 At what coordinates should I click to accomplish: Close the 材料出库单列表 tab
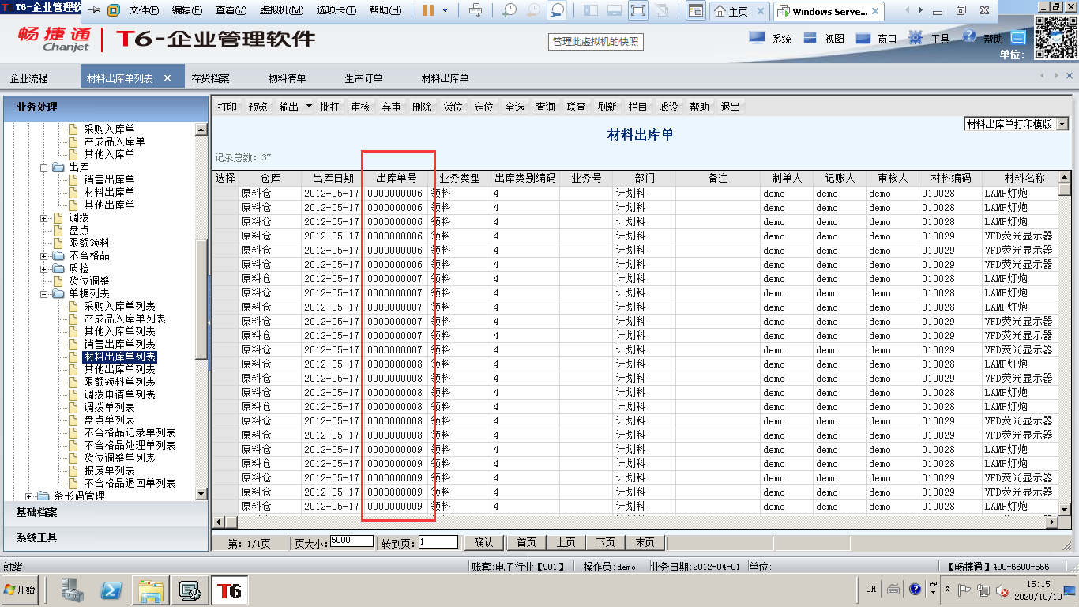167,77
